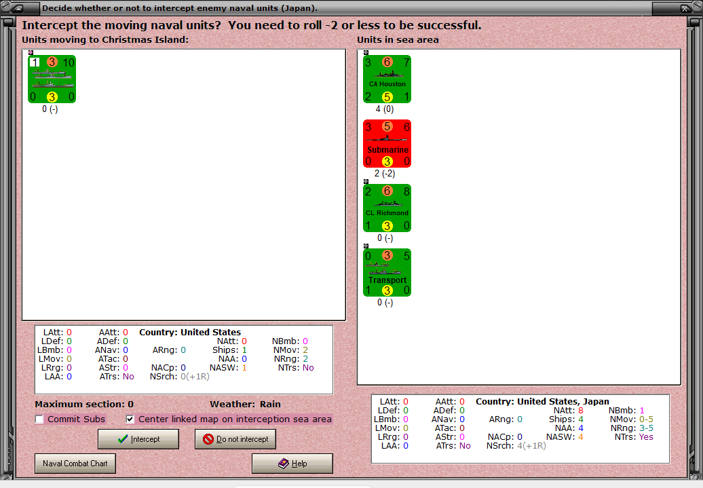Click the small marker above Transport

(366, 246)
